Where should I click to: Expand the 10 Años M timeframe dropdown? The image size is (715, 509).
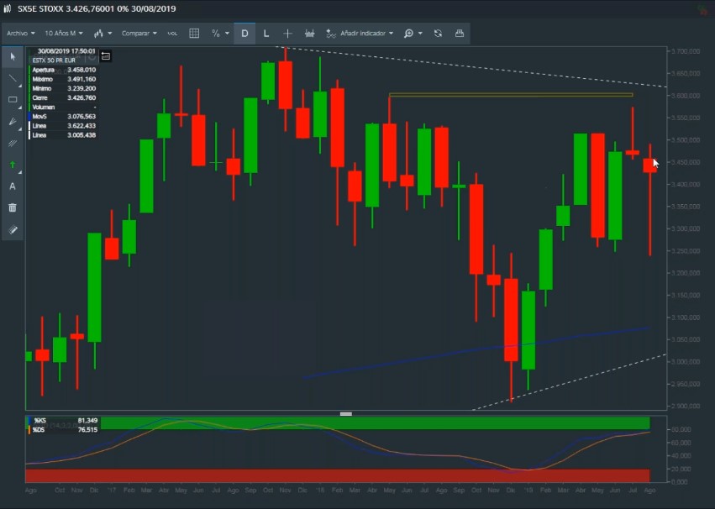tap(64, 34)
